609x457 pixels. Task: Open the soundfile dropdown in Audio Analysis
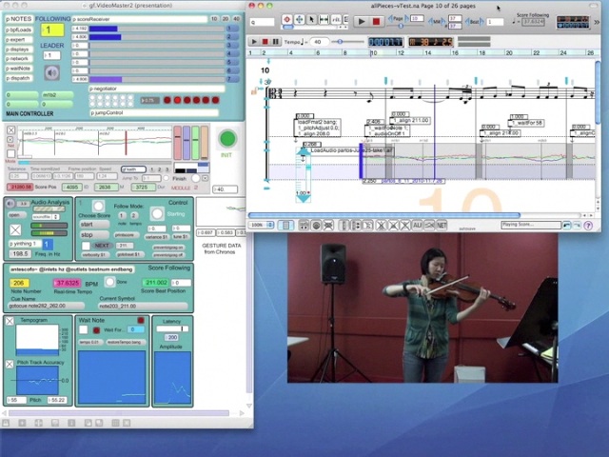tap(44, 217)
